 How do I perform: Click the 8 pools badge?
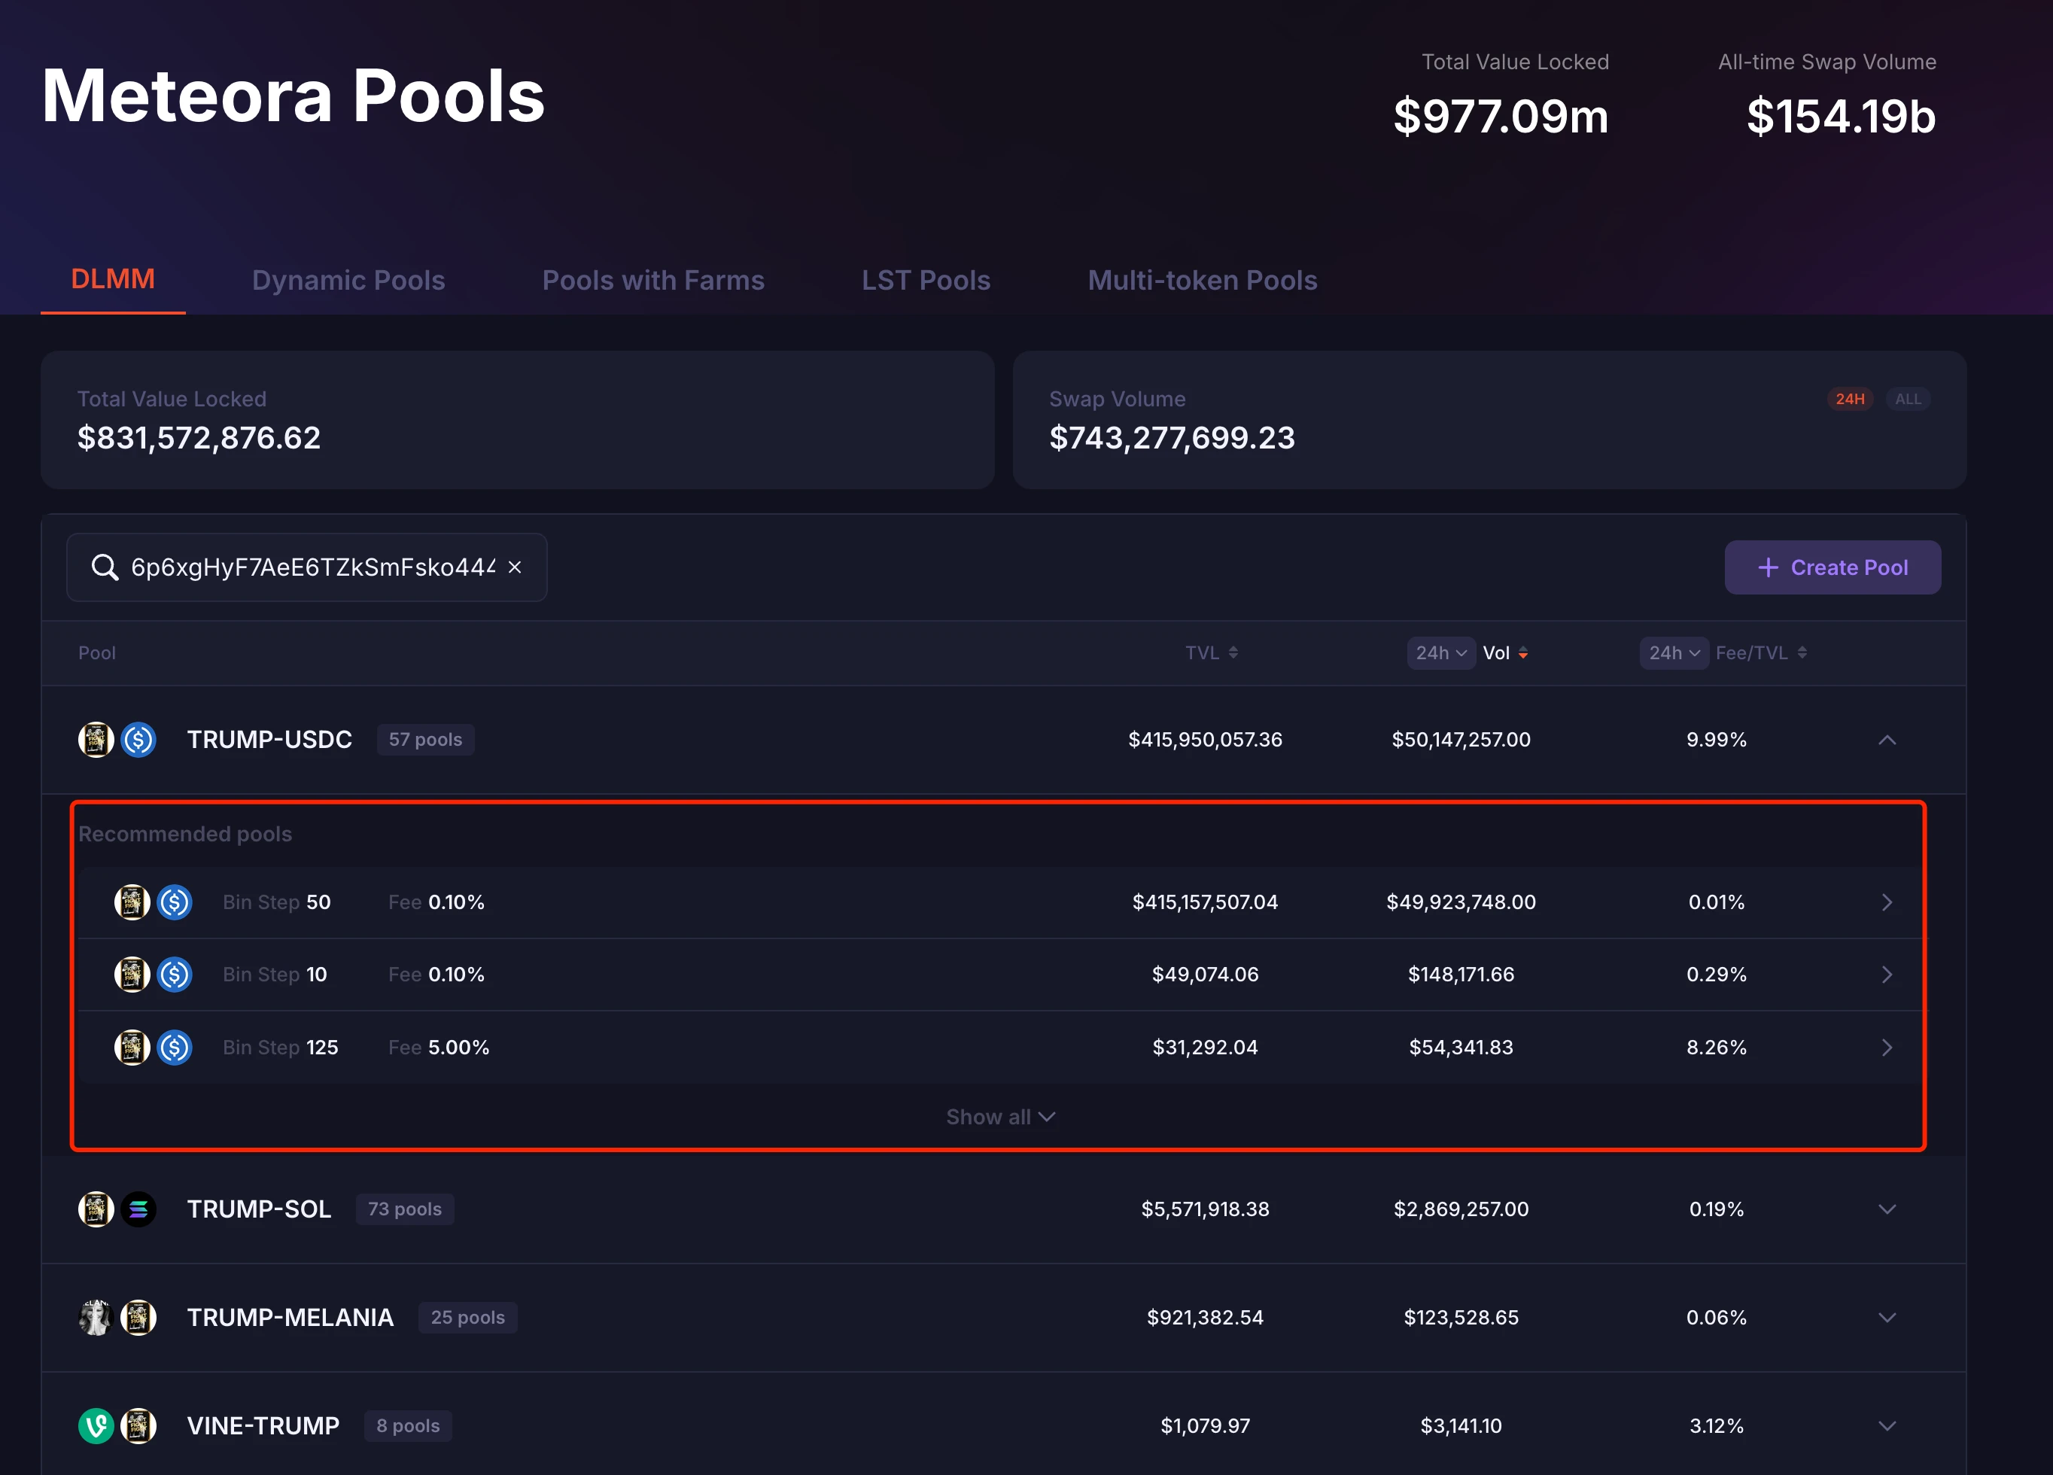[x=408, y=1426]
